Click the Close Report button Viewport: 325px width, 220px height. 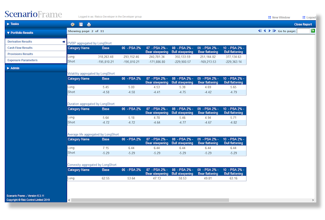pos(303,24)
